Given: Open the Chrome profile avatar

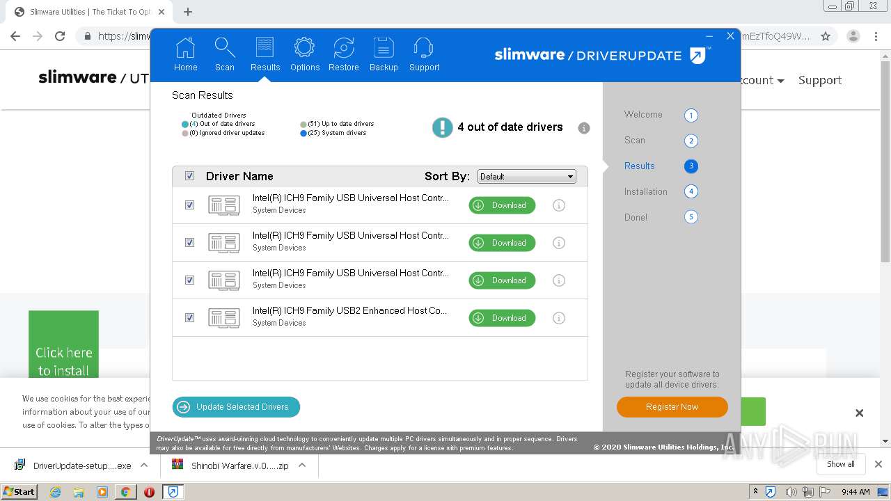Looking at the screenshot, I should (853, 36).
